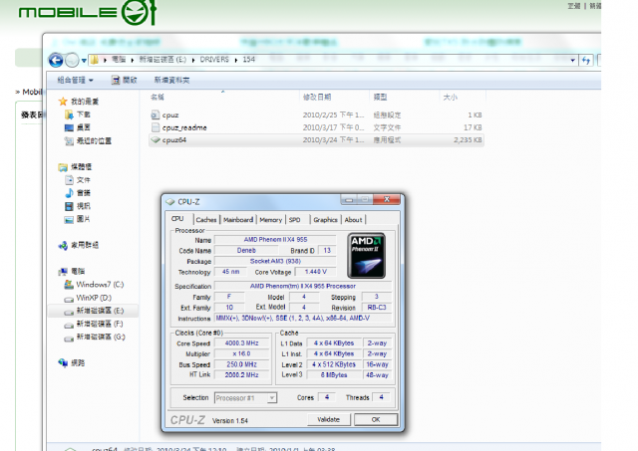The image size is (638, 451).
Task: Switch to the SPD tab in CPU-Z
Action: (295, 220)
